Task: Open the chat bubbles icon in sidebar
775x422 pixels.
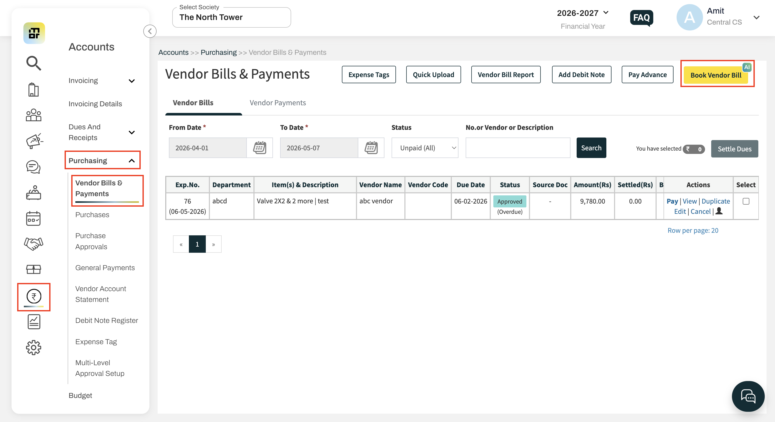Action: pyautogui.click(x=33, y=167)
